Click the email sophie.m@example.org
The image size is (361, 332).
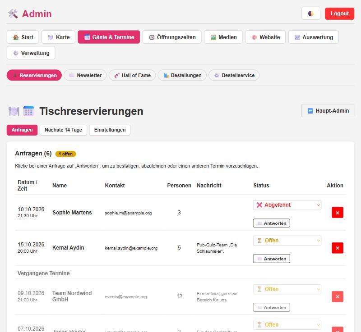pos(128,213)
